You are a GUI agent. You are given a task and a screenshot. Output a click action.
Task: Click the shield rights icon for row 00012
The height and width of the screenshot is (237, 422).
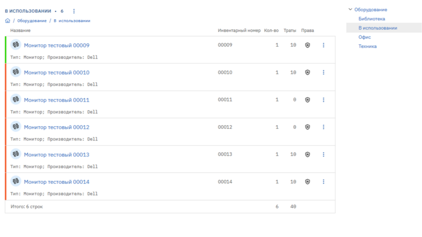pyautogui.click(x=307, y=127)
